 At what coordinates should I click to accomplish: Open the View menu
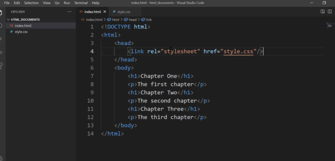(x=47, y=3)
